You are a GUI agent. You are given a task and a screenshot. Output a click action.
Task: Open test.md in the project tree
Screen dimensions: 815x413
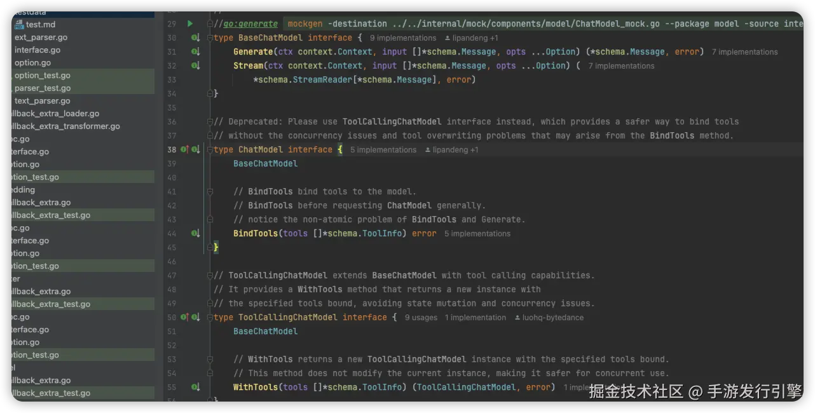tap(41, 25)
